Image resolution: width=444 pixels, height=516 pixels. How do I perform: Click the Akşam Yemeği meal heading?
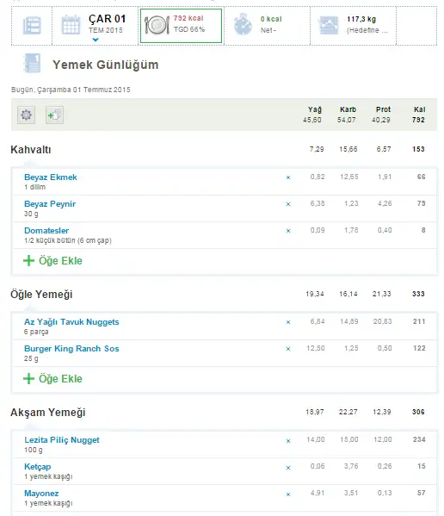[48, 412]
